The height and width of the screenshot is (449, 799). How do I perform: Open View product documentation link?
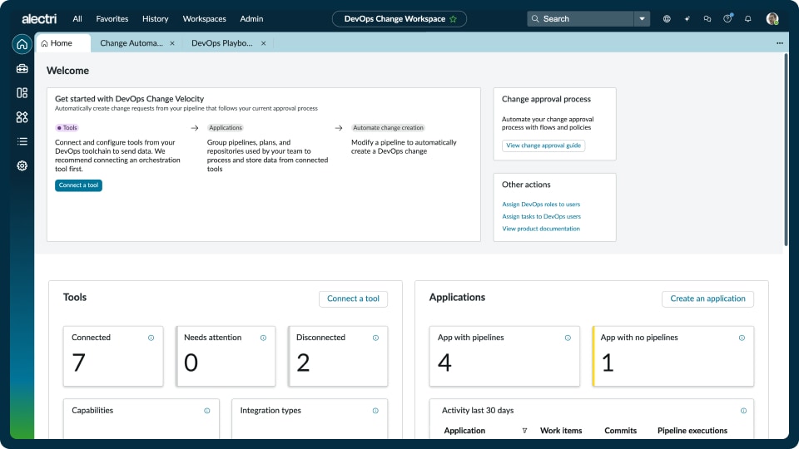541,229
